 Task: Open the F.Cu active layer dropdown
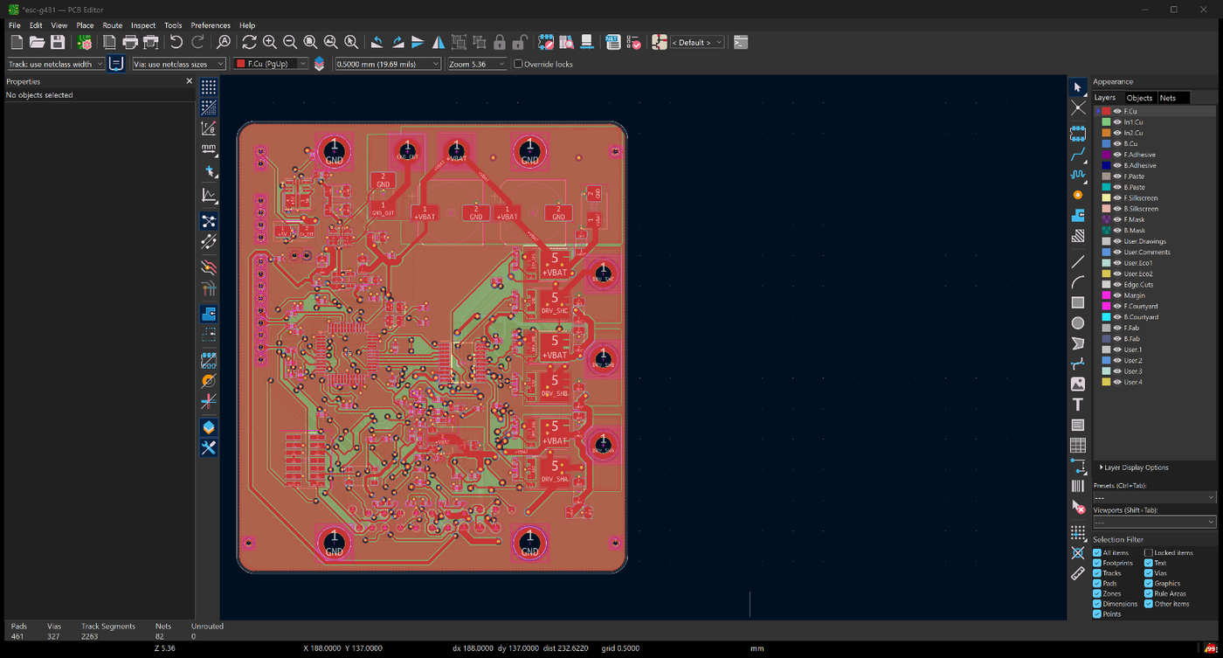pos(271,64)
